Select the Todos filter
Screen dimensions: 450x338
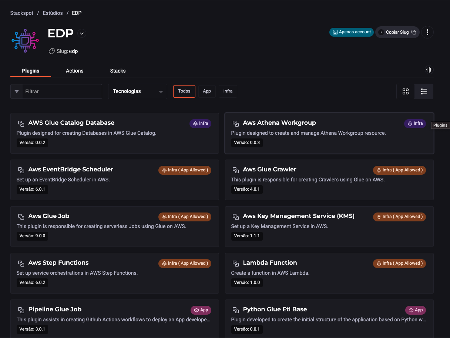184,91
